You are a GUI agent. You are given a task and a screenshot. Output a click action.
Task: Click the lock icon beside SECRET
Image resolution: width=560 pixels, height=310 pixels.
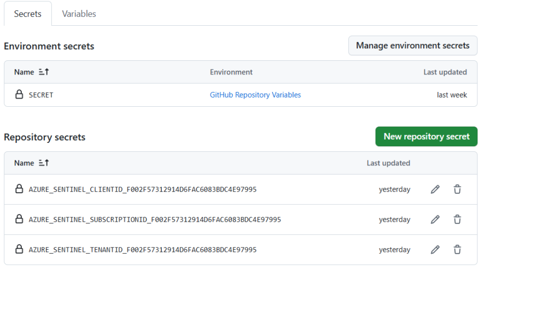[19, 95]
